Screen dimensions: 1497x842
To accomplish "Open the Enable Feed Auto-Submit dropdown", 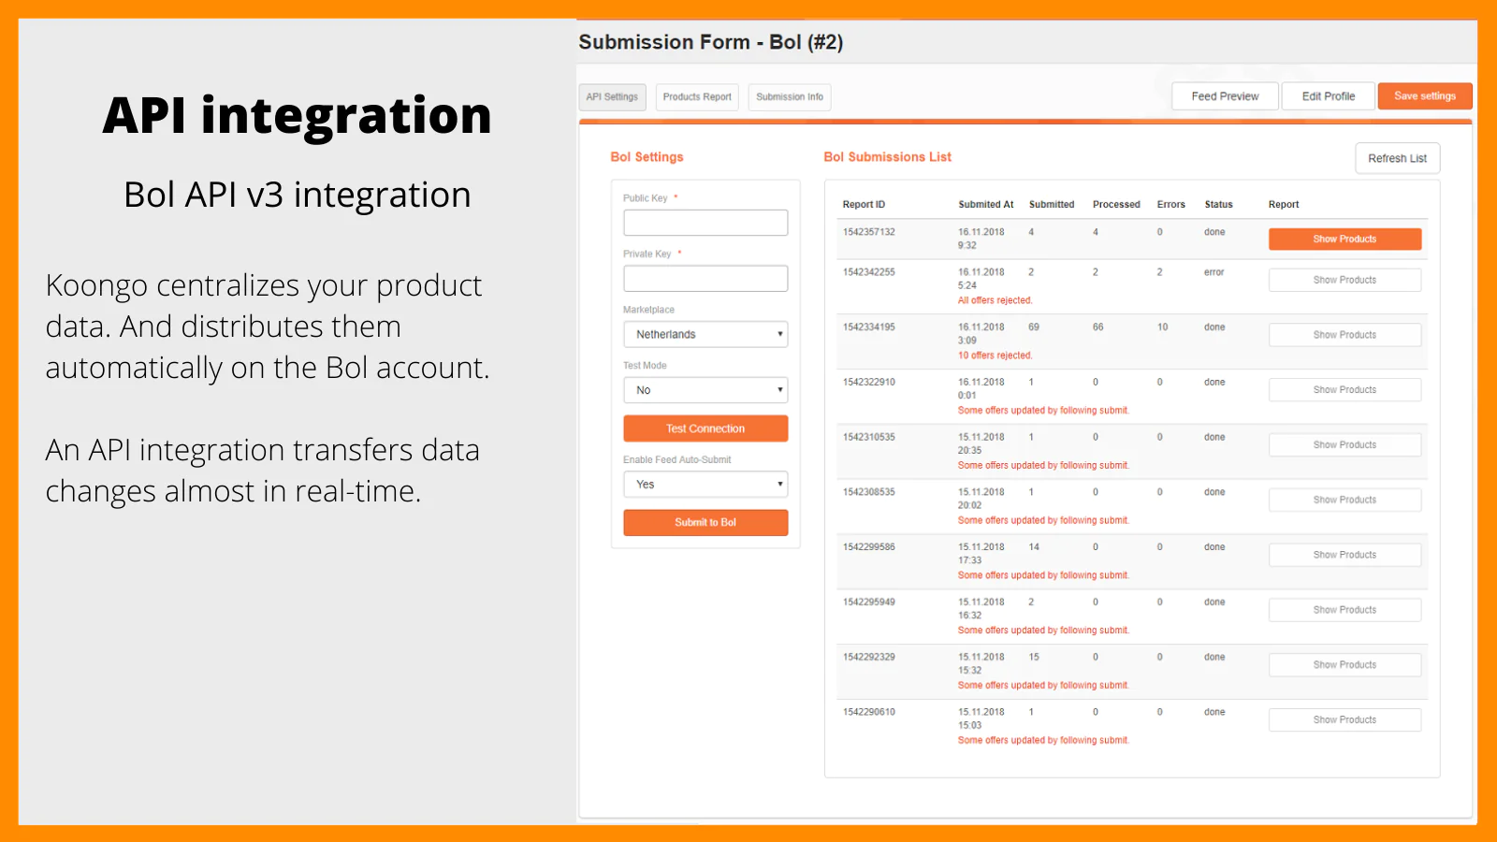I will (x=705, y=485).
